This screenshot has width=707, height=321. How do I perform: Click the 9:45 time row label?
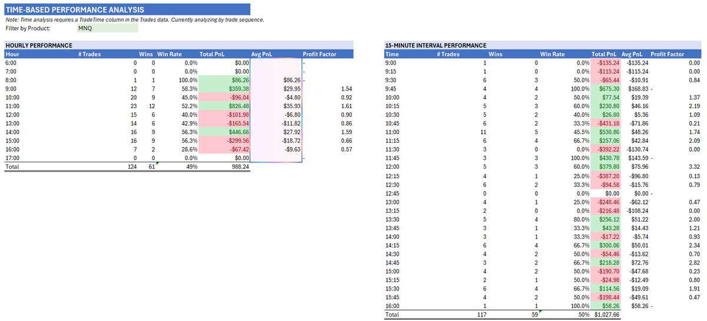(x=390, y=88)
